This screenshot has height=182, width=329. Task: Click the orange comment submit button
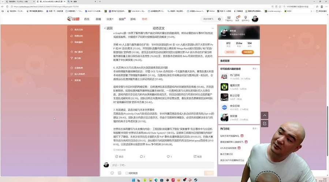(x=209, y=173)
